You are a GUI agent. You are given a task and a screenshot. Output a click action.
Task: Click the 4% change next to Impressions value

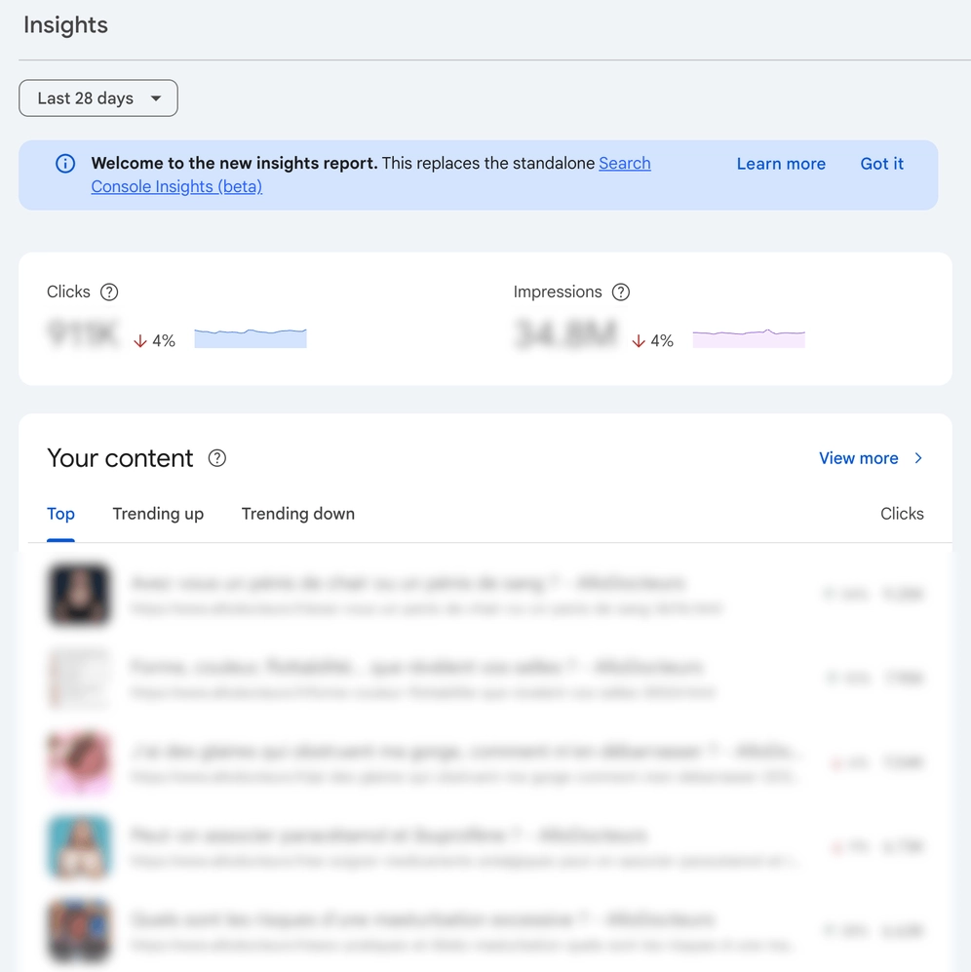click(x=653, y=341)
